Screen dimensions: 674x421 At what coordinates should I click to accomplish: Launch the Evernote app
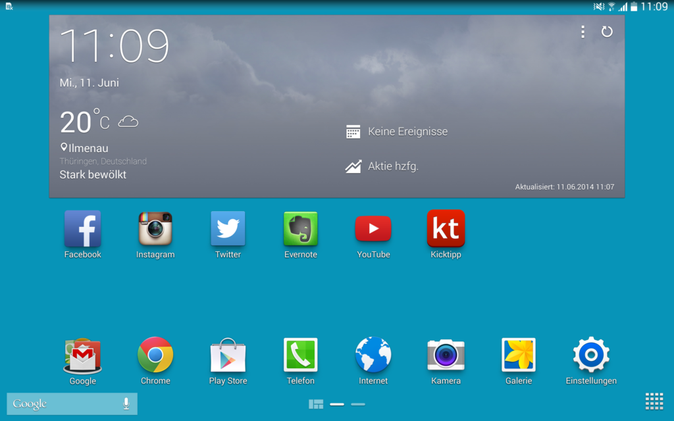(x=300, y=228)
